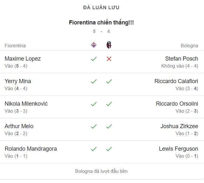Click the 5 - 4 shootout score

(102, 31)
